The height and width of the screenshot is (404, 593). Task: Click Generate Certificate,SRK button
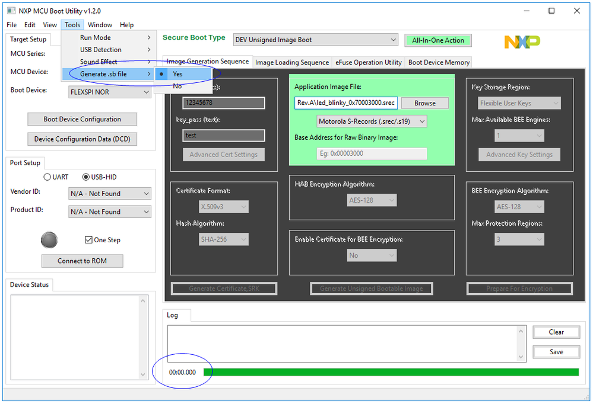224,289
